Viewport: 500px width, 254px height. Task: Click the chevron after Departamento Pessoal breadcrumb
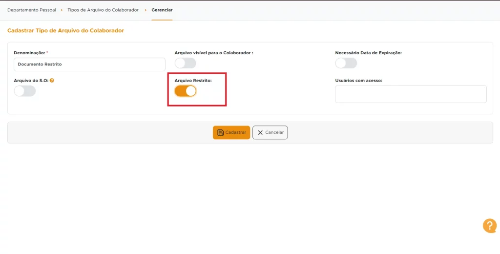62,10
